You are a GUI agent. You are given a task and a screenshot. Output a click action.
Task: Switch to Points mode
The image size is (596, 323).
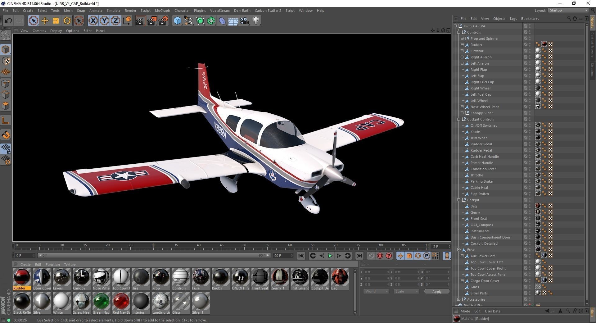coord(6,84)
